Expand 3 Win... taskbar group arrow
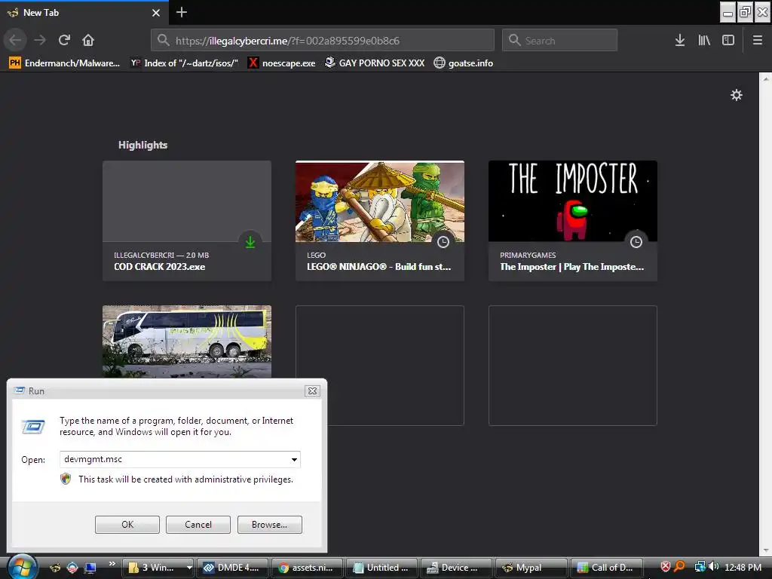 (189, 568)
